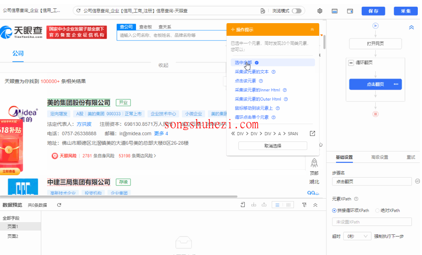Choose 循环点击单个元素 option
Image resolution: width=422 pixels, height=255 pixels.
point(251,117)
